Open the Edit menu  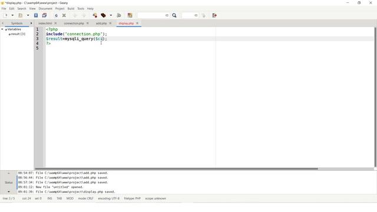point(12,8)
